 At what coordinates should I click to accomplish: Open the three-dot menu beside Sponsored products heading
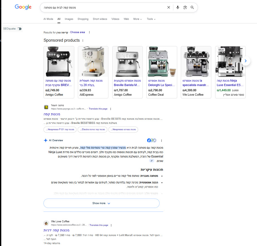[x=83, y=40]
